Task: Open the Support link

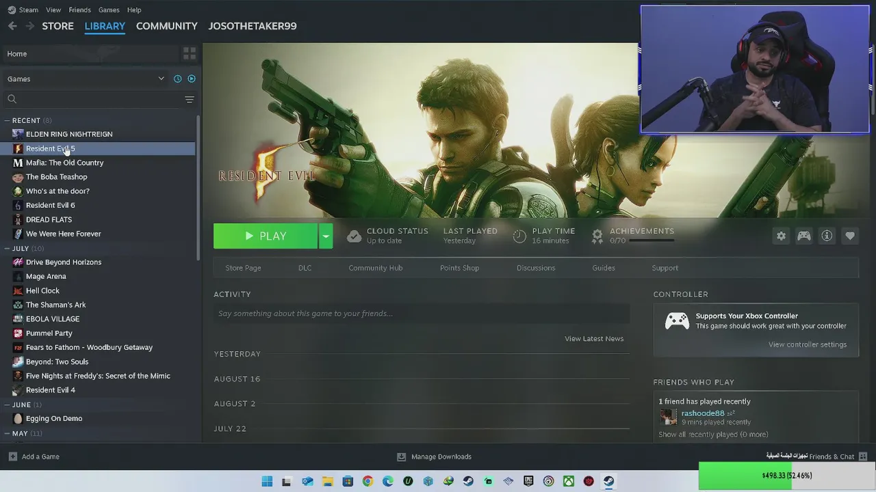Action: pyautogui.click(x=665, y=268)
